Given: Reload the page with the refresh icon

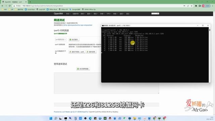Looking at the screenshot, I should click(10, 6).
